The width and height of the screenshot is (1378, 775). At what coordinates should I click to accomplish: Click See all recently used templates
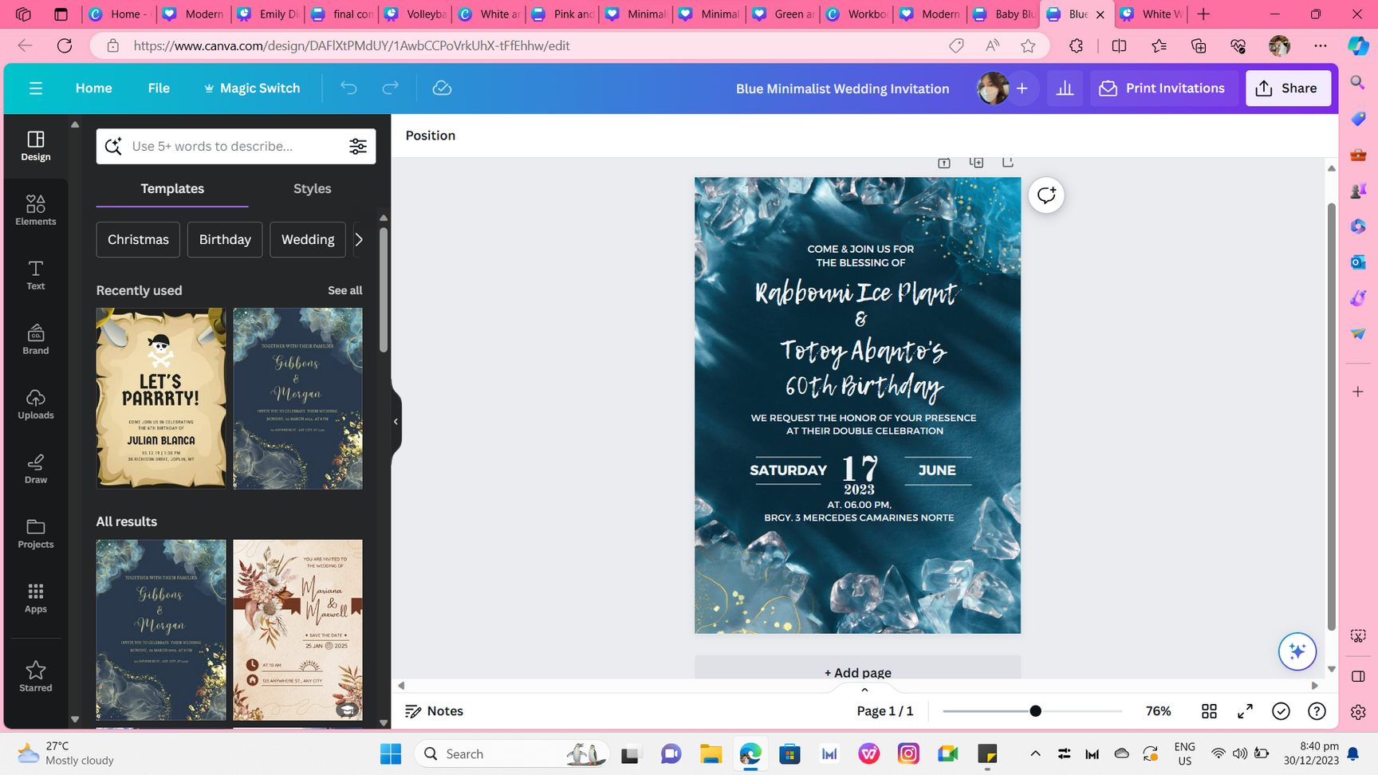tap(344, 290)
